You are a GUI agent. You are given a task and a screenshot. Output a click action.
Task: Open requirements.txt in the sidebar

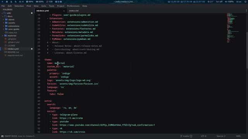click(x=15, y=56)
